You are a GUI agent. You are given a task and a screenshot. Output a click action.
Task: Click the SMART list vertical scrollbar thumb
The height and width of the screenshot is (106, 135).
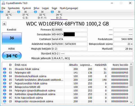(x=131, y=76)
